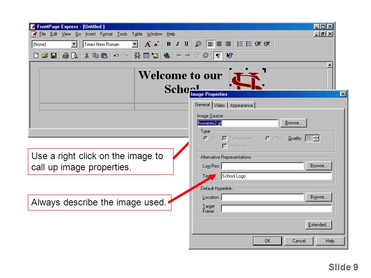Viewport: 371px width, 278px height.
Task: Toggle Show/Hide paragraph marks icon
Action: [218, 56]
